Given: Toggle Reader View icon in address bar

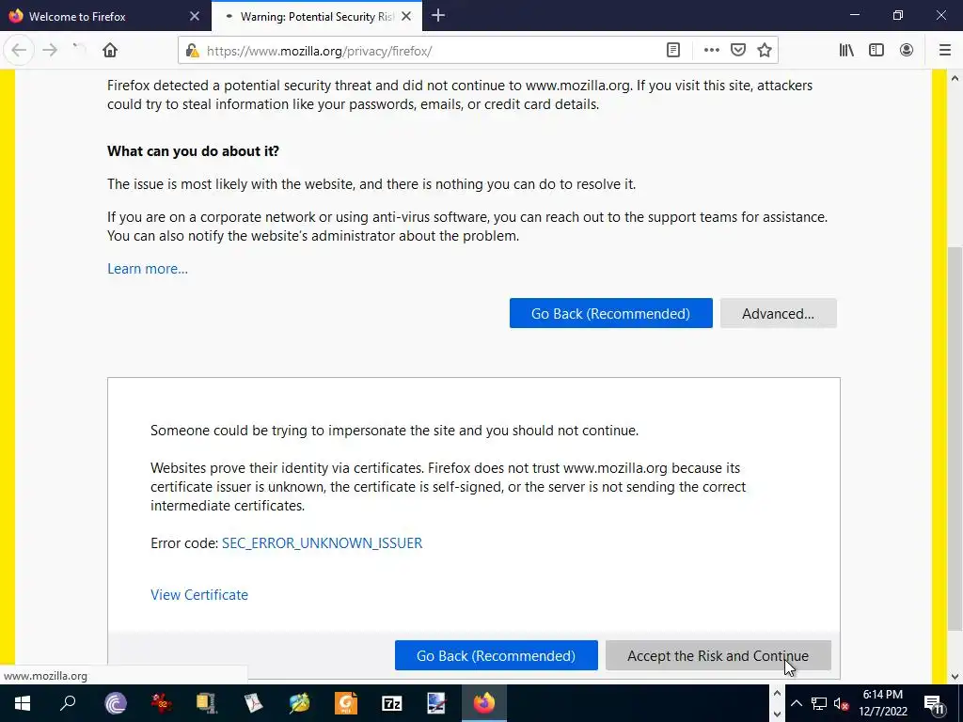Looking at the screenshot, I should (x=673, y=51).
